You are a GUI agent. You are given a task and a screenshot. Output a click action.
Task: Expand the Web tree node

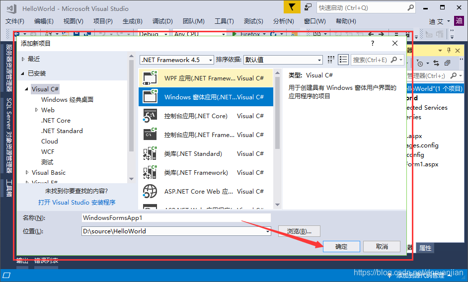point(36,110)
